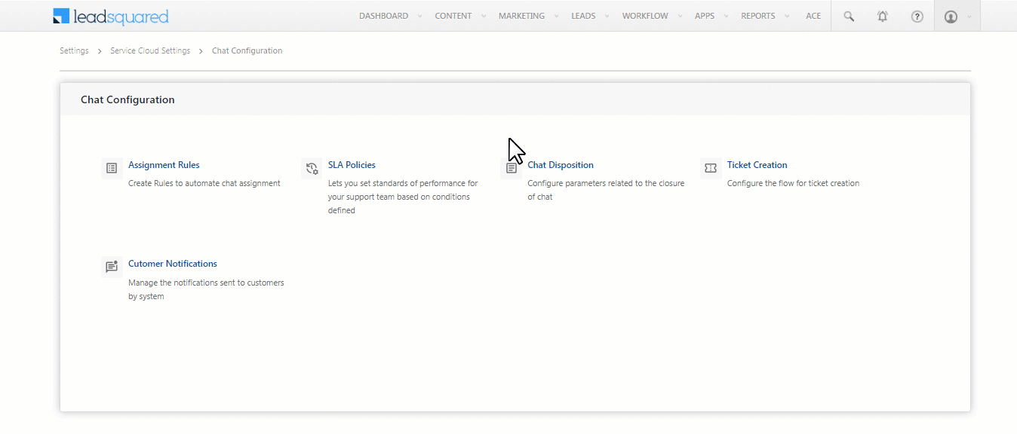Expand the MARKETING dropdown chevron
Viewport: 1017px width, 434px height.
click(x=556, y=15)
